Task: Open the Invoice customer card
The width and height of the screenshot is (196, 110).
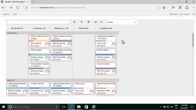Action: pos(39,88)
